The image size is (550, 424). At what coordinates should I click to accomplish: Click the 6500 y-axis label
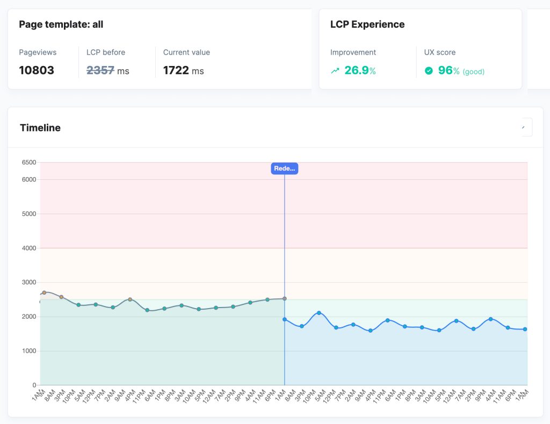click(28, 162)
